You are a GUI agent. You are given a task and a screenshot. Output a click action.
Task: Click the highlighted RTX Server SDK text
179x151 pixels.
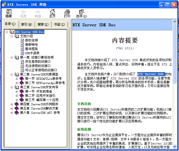[x=151, y=74]
